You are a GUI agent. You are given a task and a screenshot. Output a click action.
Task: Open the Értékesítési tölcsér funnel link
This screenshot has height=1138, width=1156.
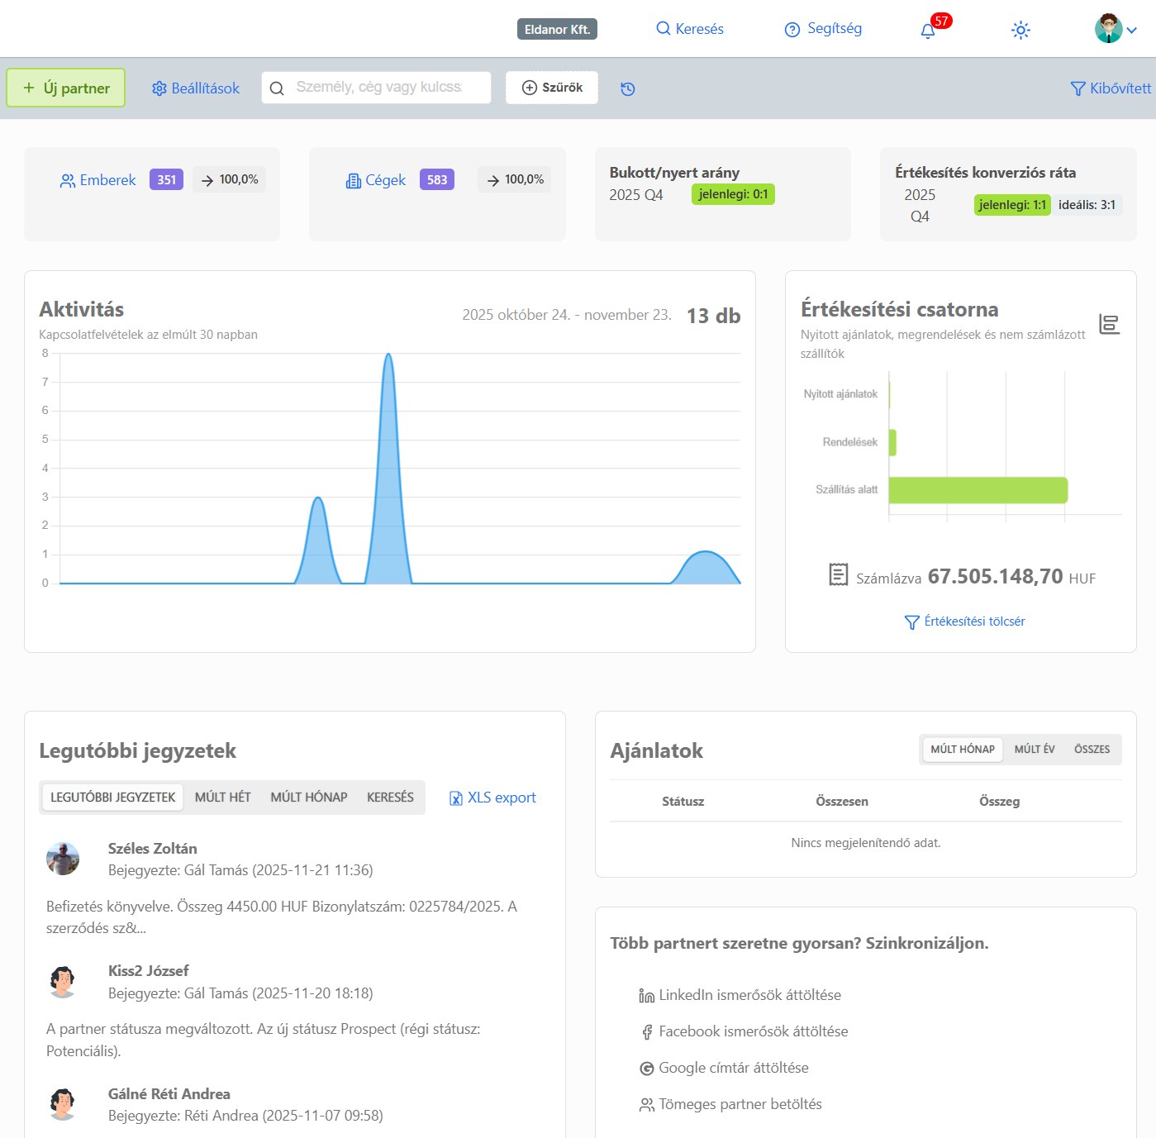(964, 621)
